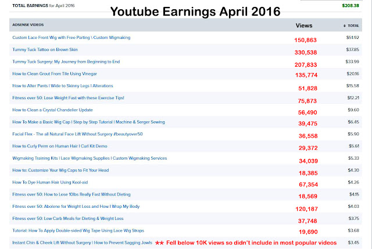Open Custom Lace Front Wig with Free Parting video

tap(71, 37)
